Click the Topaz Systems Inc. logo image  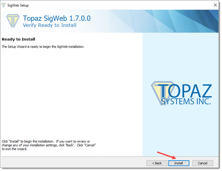pos(182,93)
